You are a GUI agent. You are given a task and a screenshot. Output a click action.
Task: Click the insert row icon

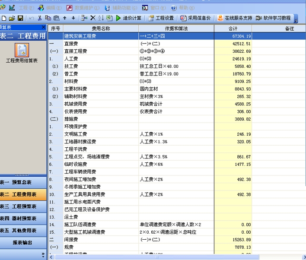tap(84, 18)
